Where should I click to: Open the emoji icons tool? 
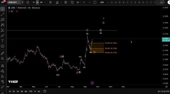(x=2, y=46)
